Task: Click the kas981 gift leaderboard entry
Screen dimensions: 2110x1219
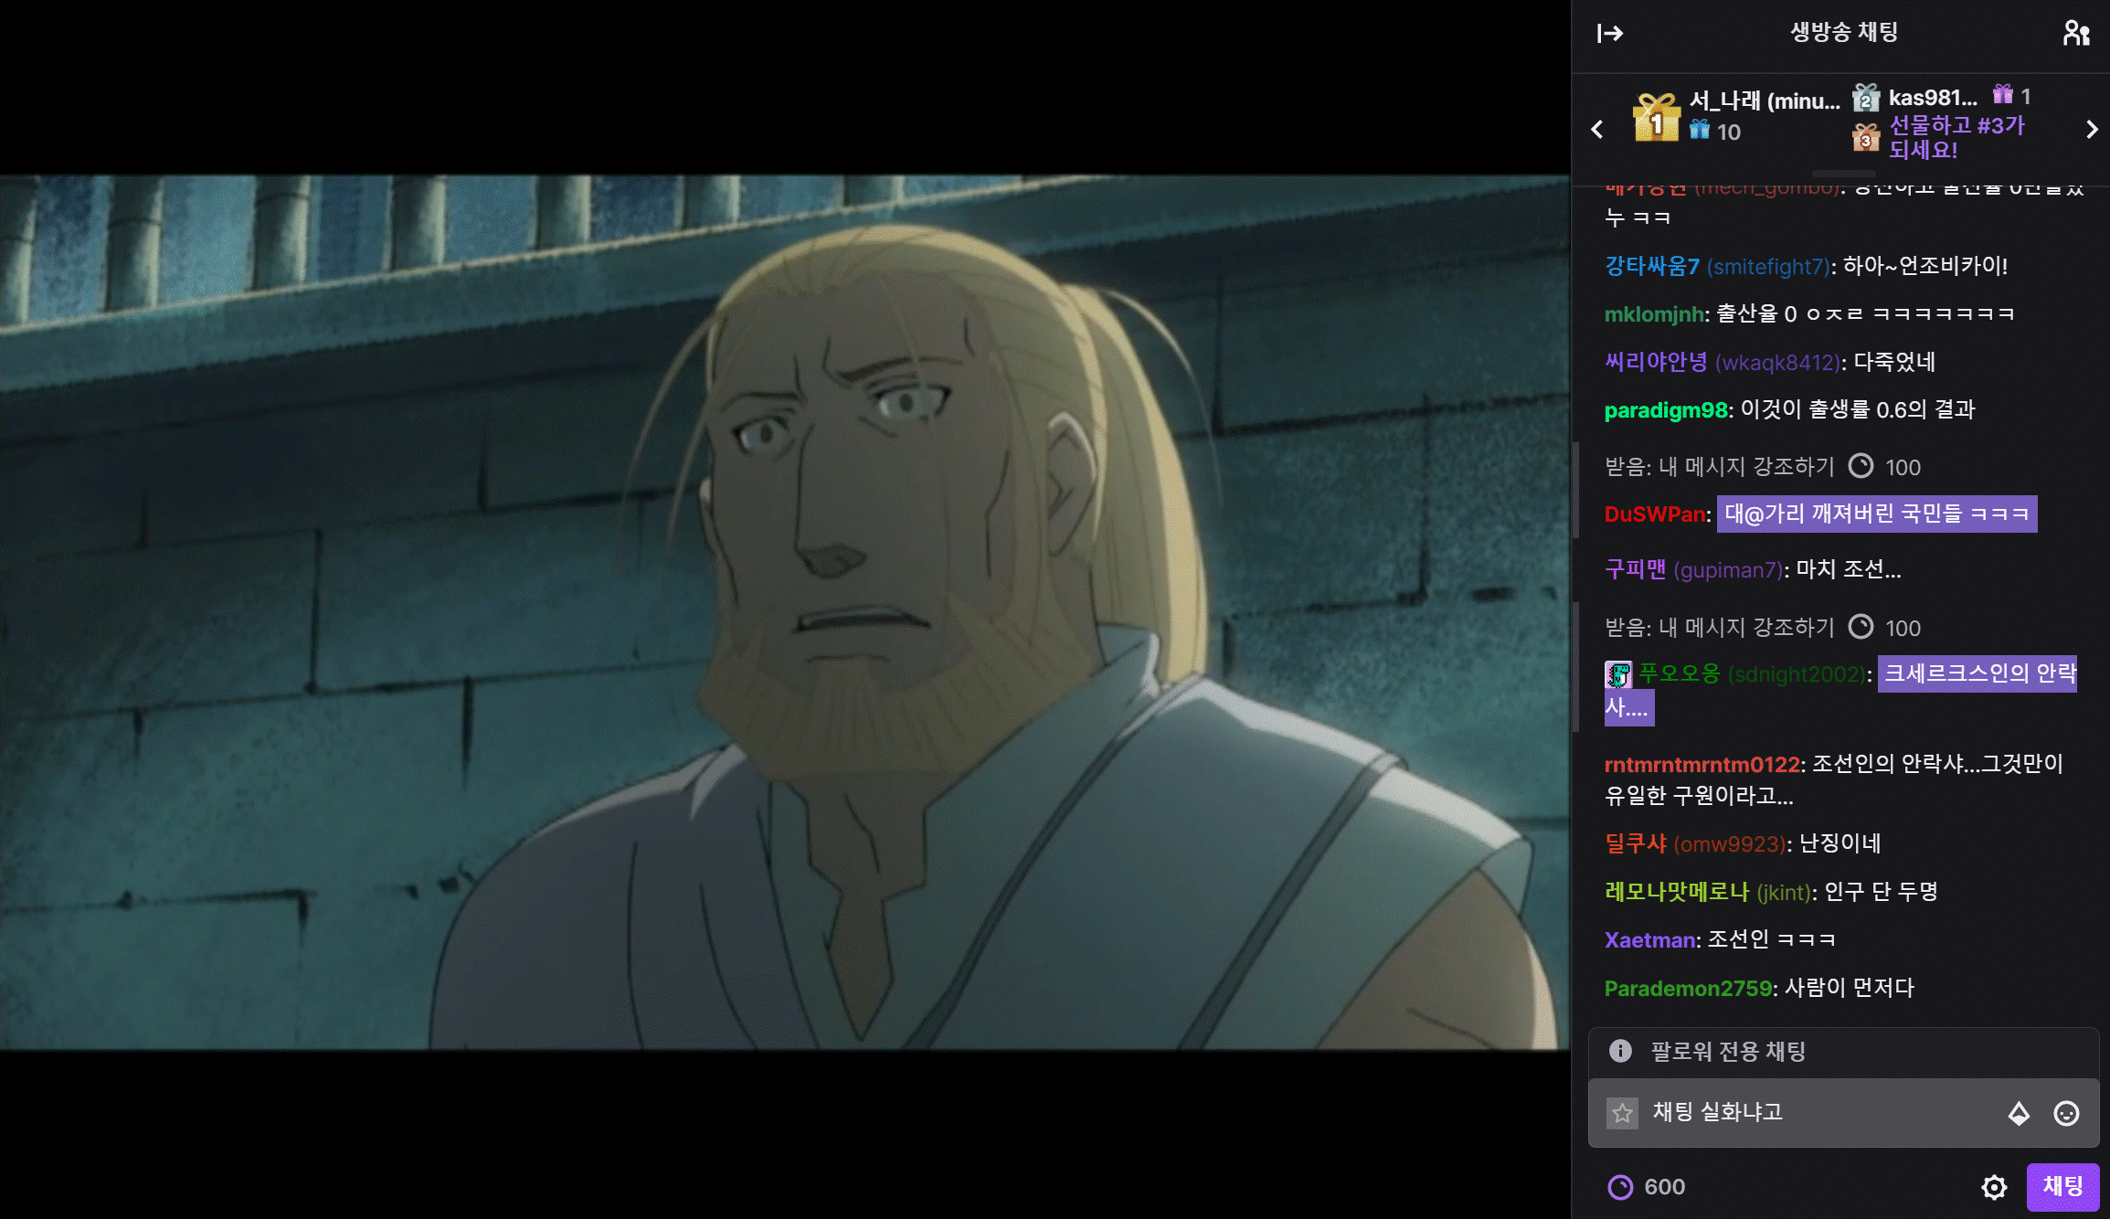Action: (x=1931, y=98)
